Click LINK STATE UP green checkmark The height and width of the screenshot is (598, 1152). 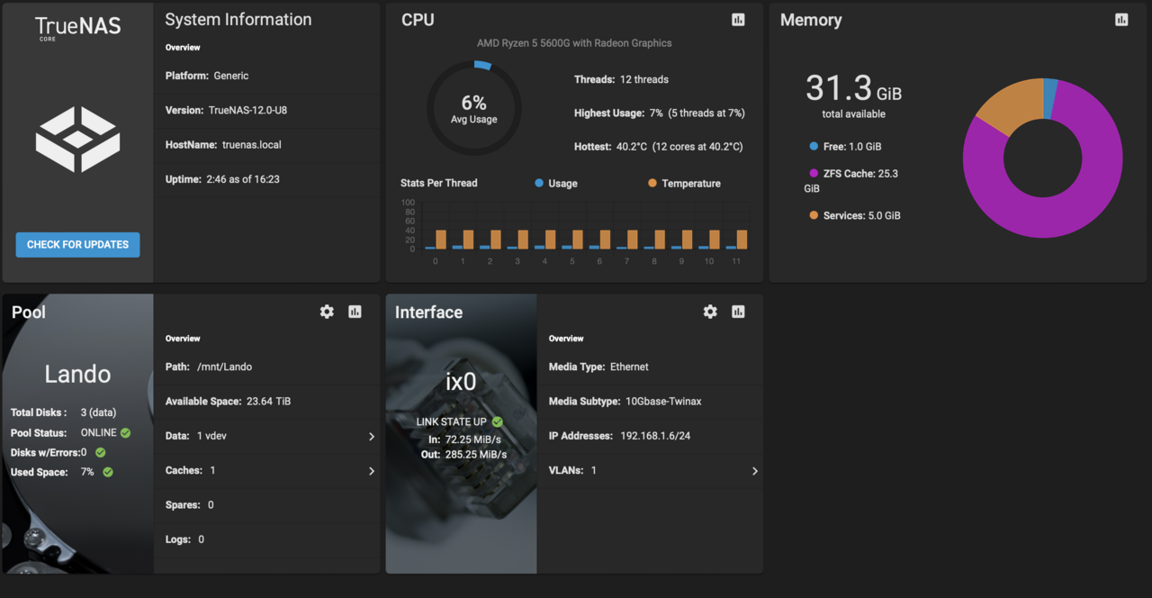click(497, 421)
